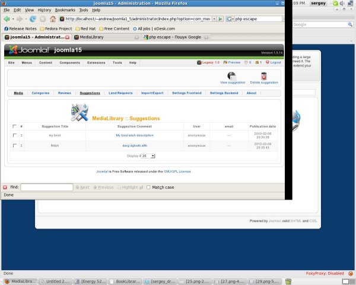
Task: Open All jobs oDesk.com bookmark
Action: click(x=154, y=28)
